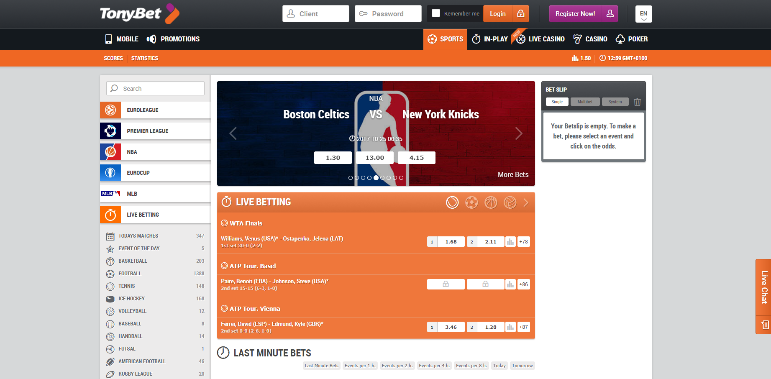The height and width of the screenshot is (379, 771).
Task: Open the Live Casino tab
Action: click(x=540, y=39)
